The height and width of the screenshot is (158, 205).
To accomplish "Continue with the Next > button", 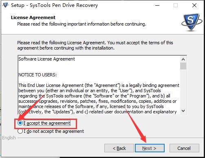I will [x=150, y=148].
